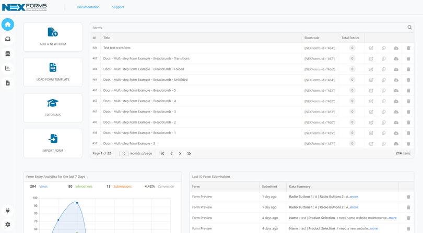
Task: Duplicate form 467 with copy icon
Action: 383,58
